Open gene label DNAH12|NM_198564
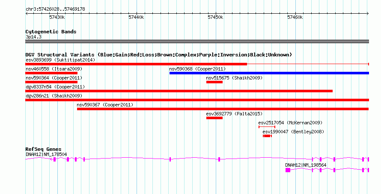Image resolution: width=381 pixels, height=194 pixels. coord(306,165)
